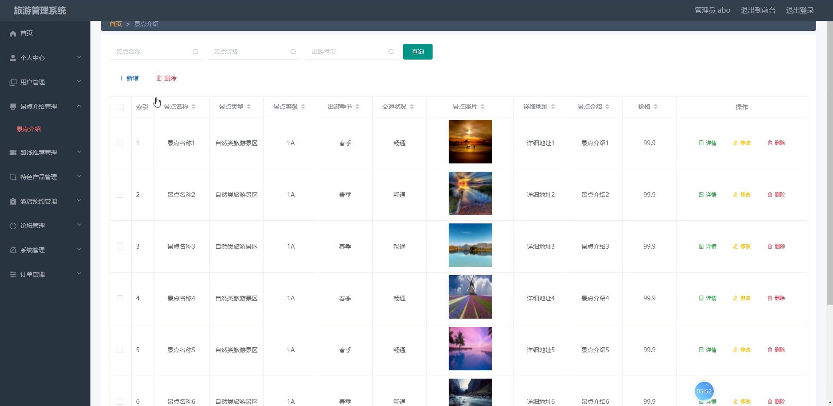Check the checkbox for row 景点名称4
833x406 pixels.
(x=120, y=298)
